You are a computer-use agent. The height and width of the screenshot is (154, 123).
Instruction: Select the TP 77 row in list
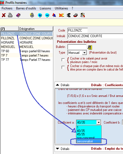(27, 60)
